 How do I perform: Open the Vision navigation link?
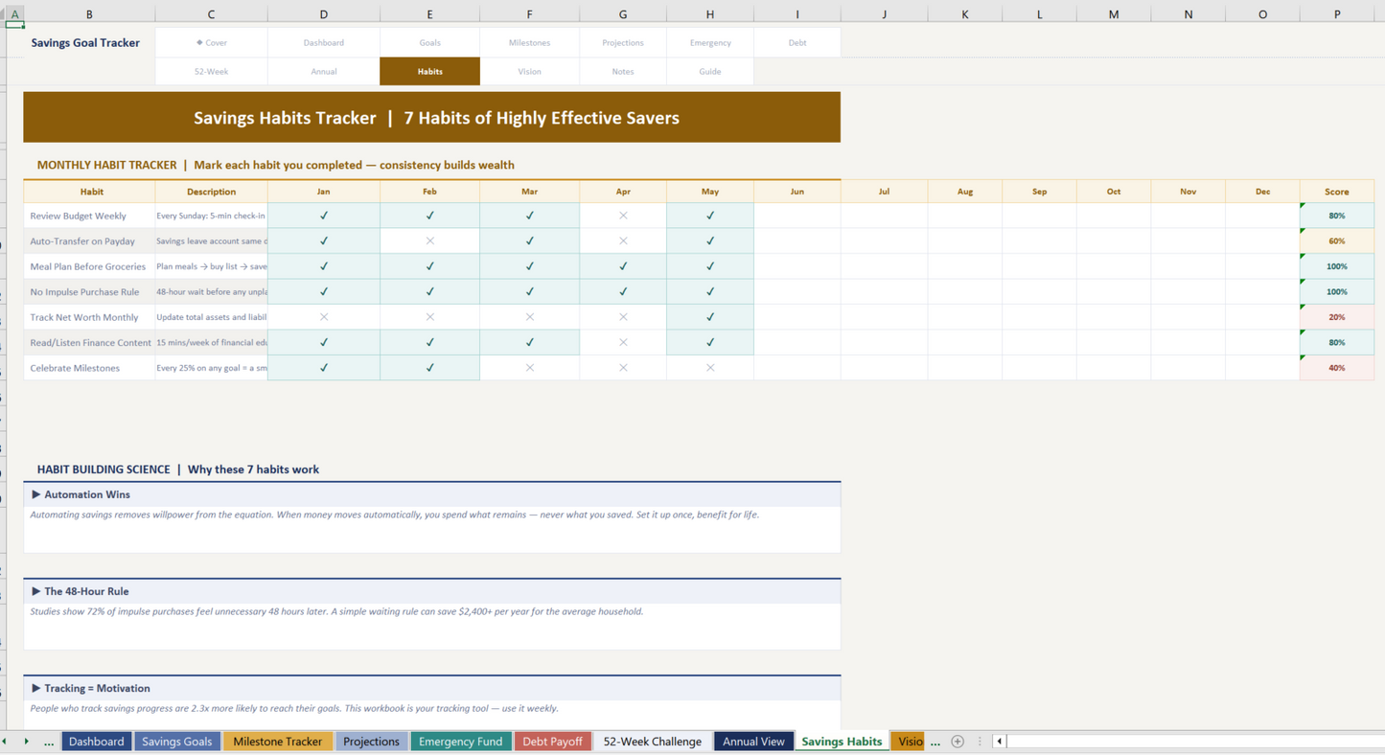(529, 72)
